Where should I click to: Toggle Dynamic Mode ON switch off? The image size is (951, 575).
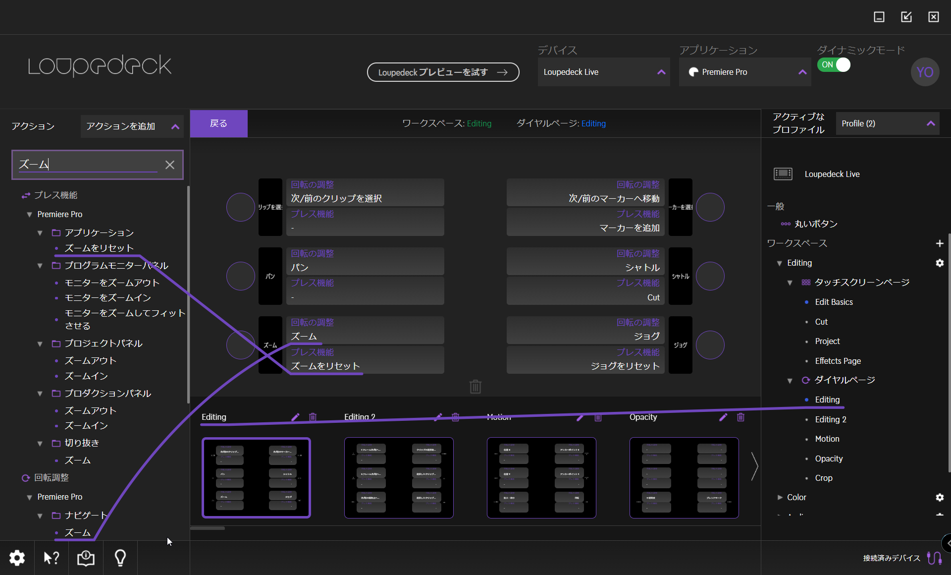click(x=834, y=65)
